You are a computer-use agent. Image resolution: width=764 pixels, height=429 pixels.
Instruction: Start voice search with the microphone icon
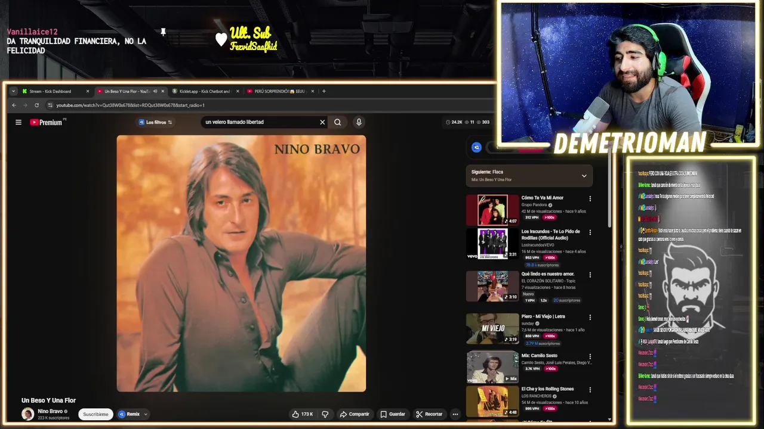[359, 122]
